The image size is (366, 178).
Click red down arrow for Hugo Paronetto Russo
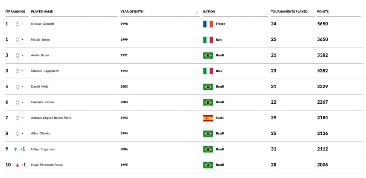click(x=17, y=165)
